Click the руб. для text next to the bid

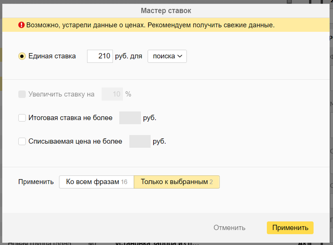click(128, 56)
